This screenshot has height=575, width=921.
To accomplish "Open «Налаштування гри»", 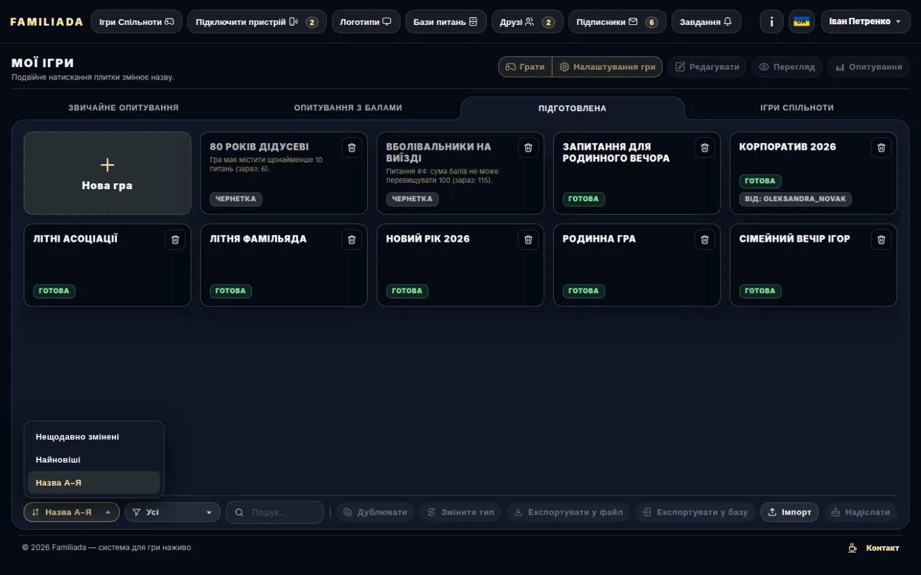I will 607,67.
